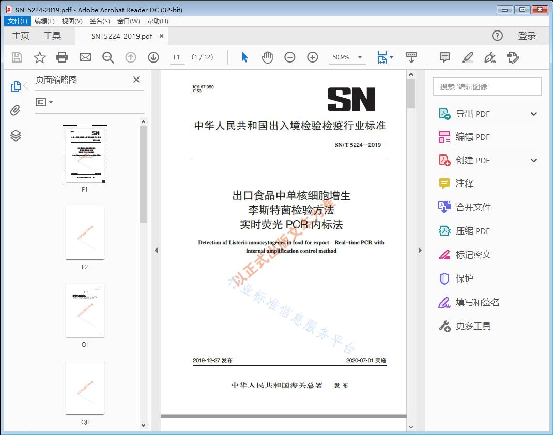Select the F2 page thumbnail
The width and height of the screenshot is (553, 435).
click(85, 233)
